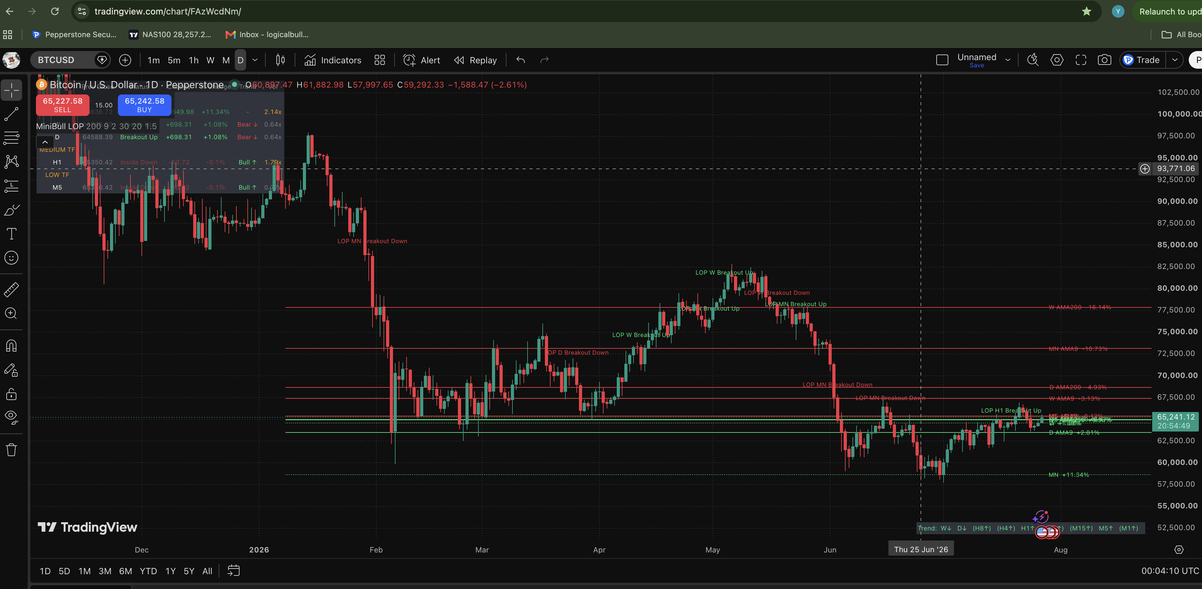1202x589 pixels.
Task: Open price scale settings gear icon
Action: [x=1179, y=550]
